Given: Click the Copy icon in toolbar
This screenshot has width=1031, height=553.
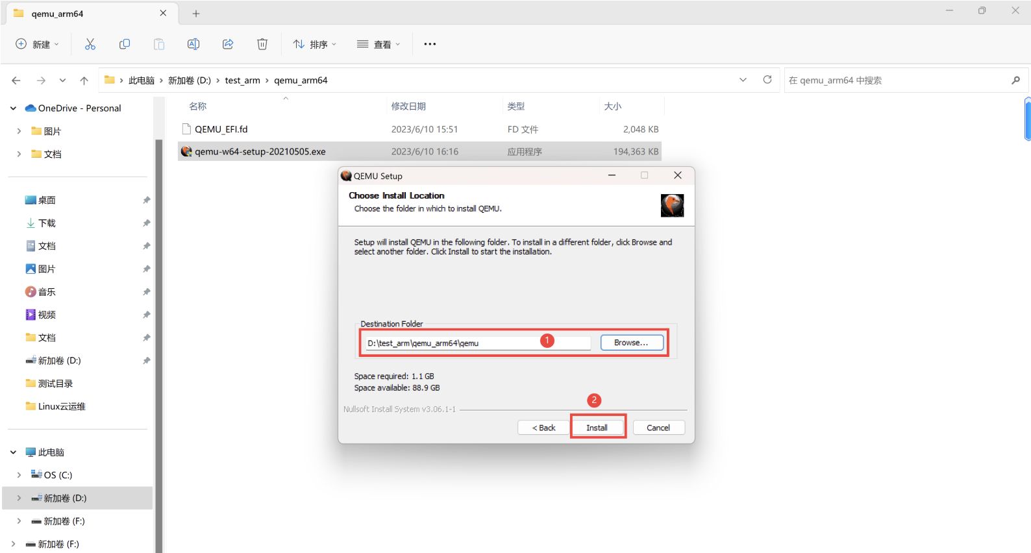Looking at the screenshot, I should (125, 44).
